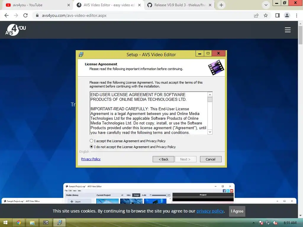Close the Setup - AVS Video Editor dialog
This screenshot has width=303, height=227.
point(218,53)
